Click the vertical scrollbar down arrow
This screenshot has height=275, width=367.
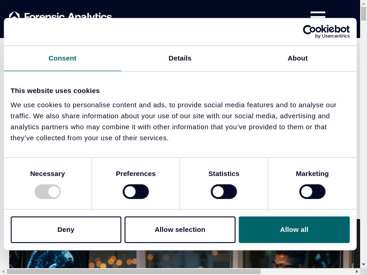pyautogui.click(x=363, y=264)
